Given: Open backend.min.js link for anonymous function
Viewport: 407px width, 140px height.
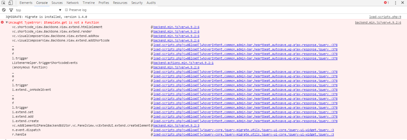Looking at the screenshot, I should [x=176, y=67].
